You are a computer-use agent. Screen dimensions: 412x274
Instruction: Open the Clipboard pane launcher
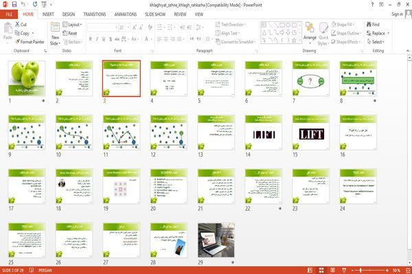point(45,51)
